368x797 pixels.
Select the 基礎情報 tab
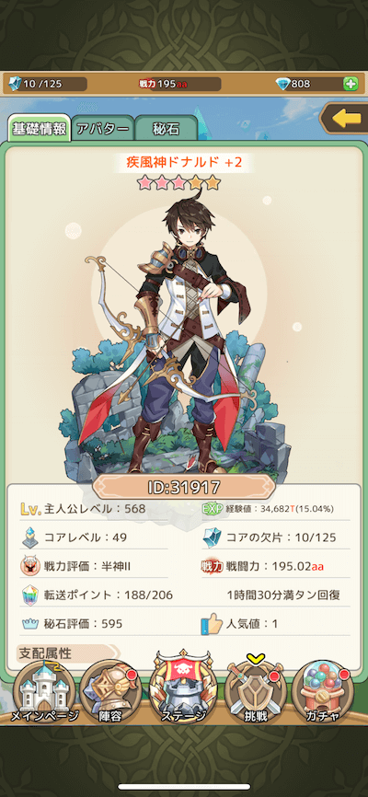click(x=40, y=128)
